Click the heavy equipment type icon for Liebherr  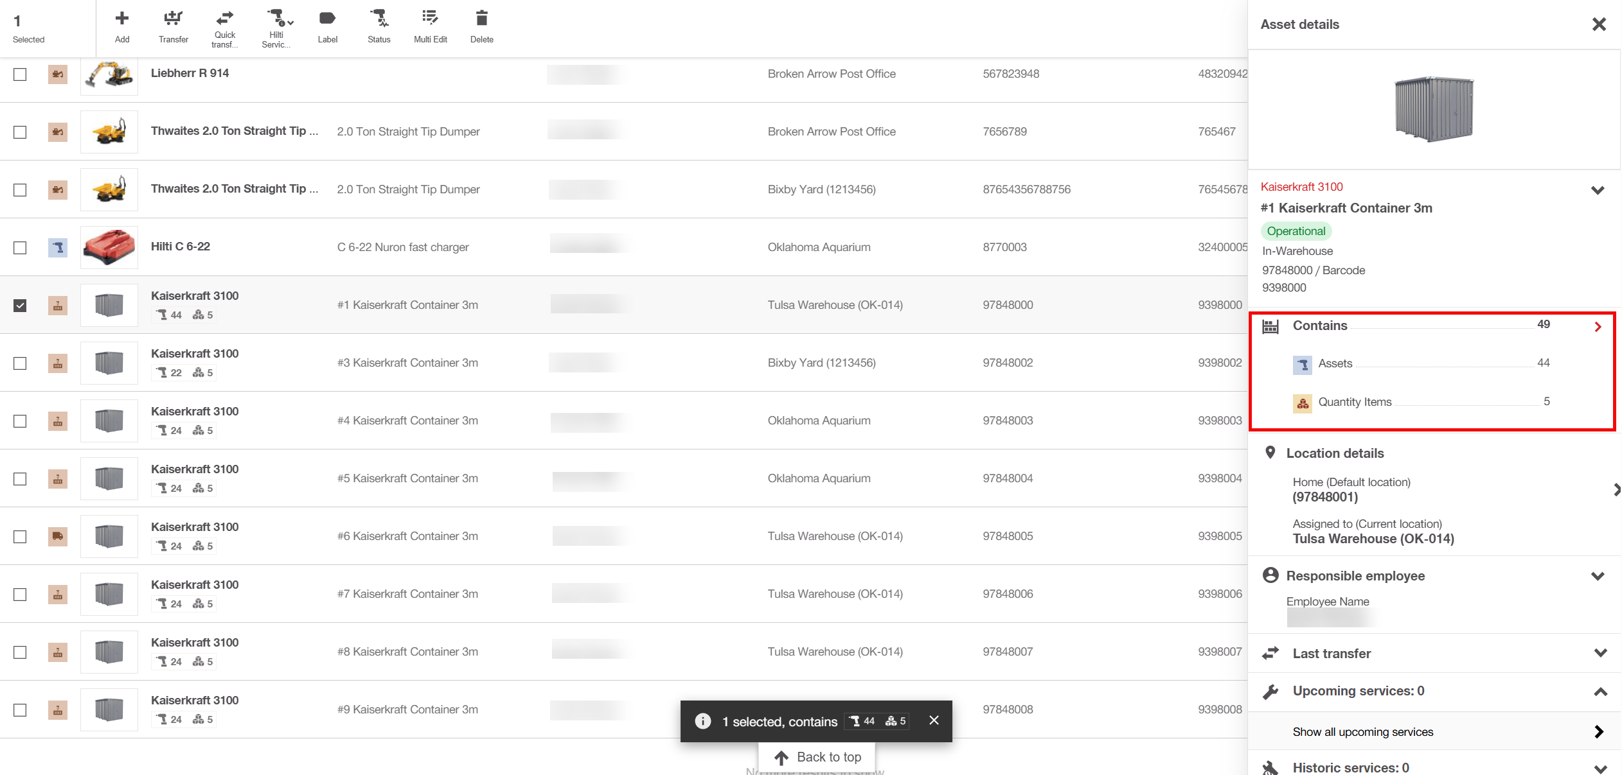pyautogui.click(x=58, y=74)
